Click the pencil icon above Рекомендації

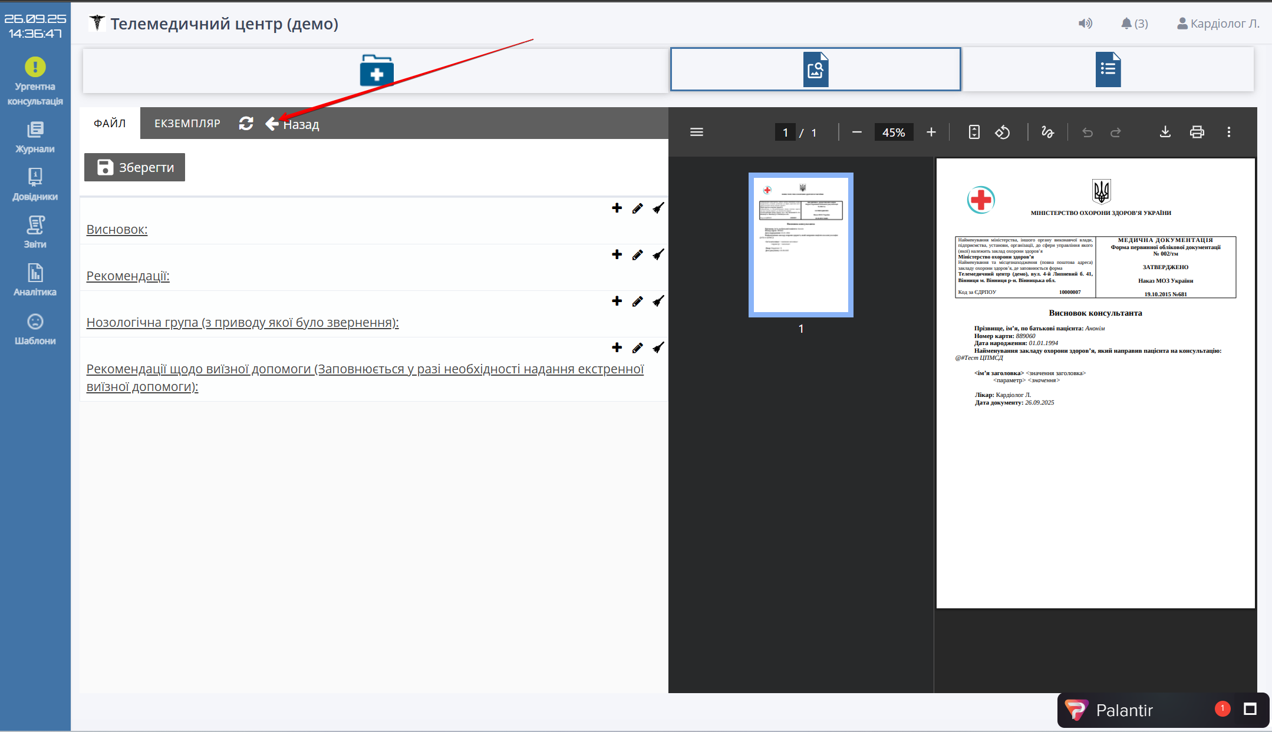tap(637, 255)
